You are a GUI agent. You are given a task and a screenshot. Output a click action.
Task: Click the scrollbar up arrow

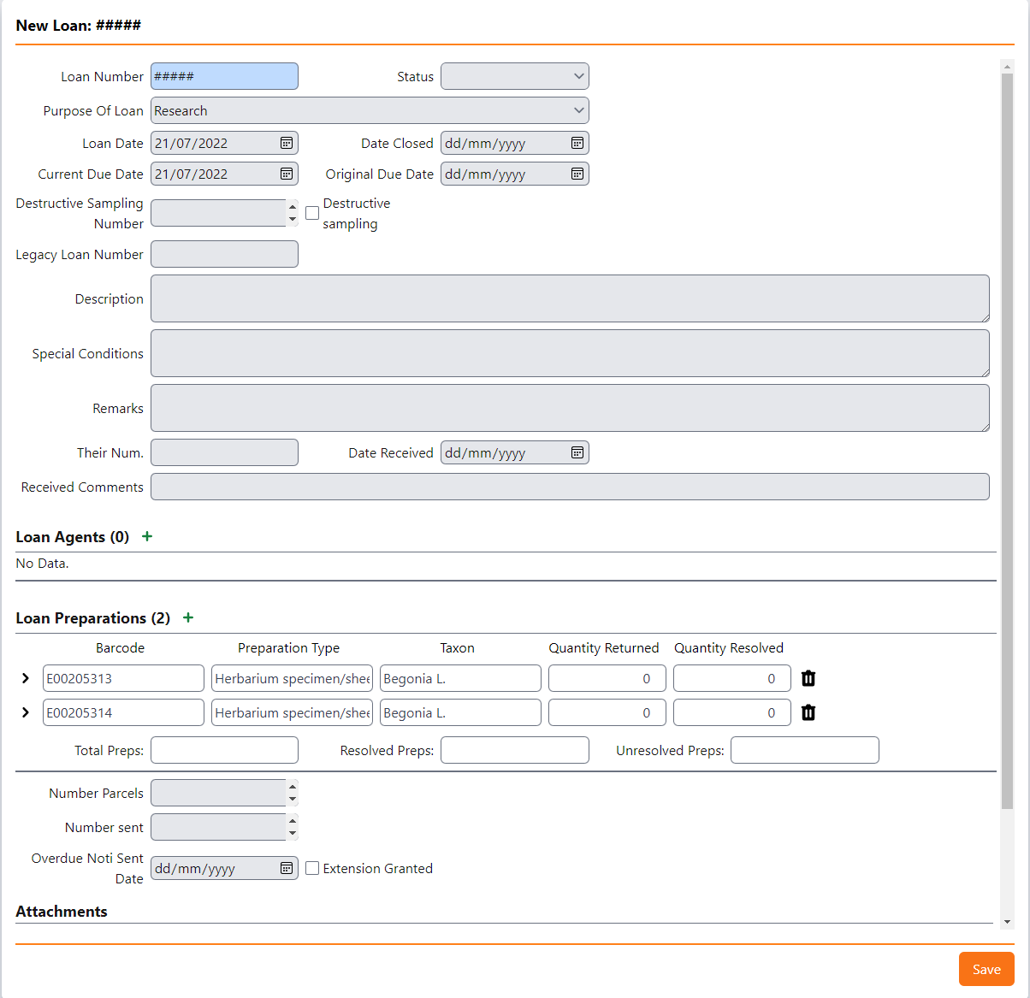[1007, 66]
